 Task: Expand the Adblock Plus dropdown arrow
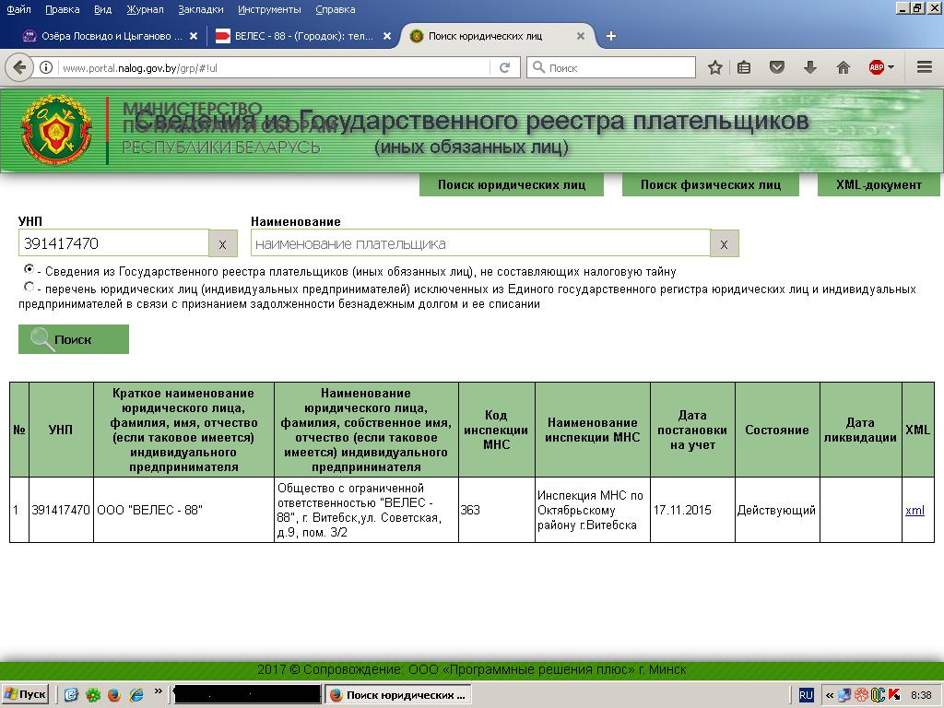(891, 67)
